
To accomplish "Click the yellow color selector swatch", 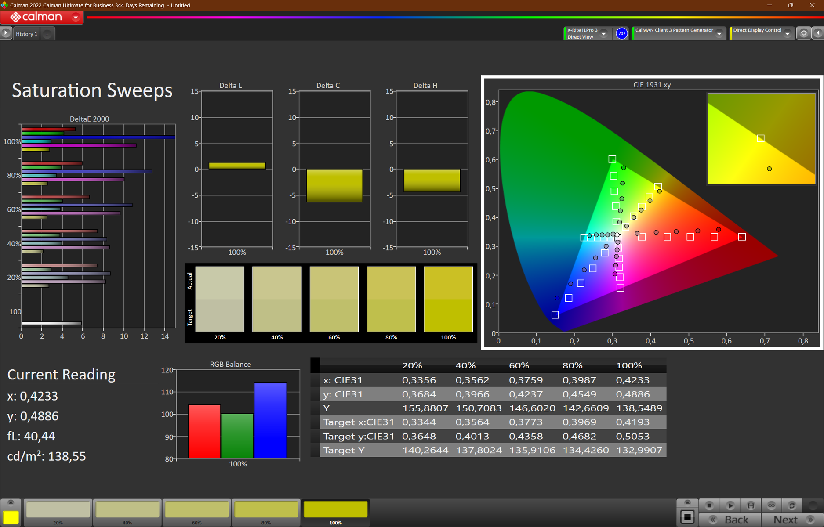I will point(11,517).
